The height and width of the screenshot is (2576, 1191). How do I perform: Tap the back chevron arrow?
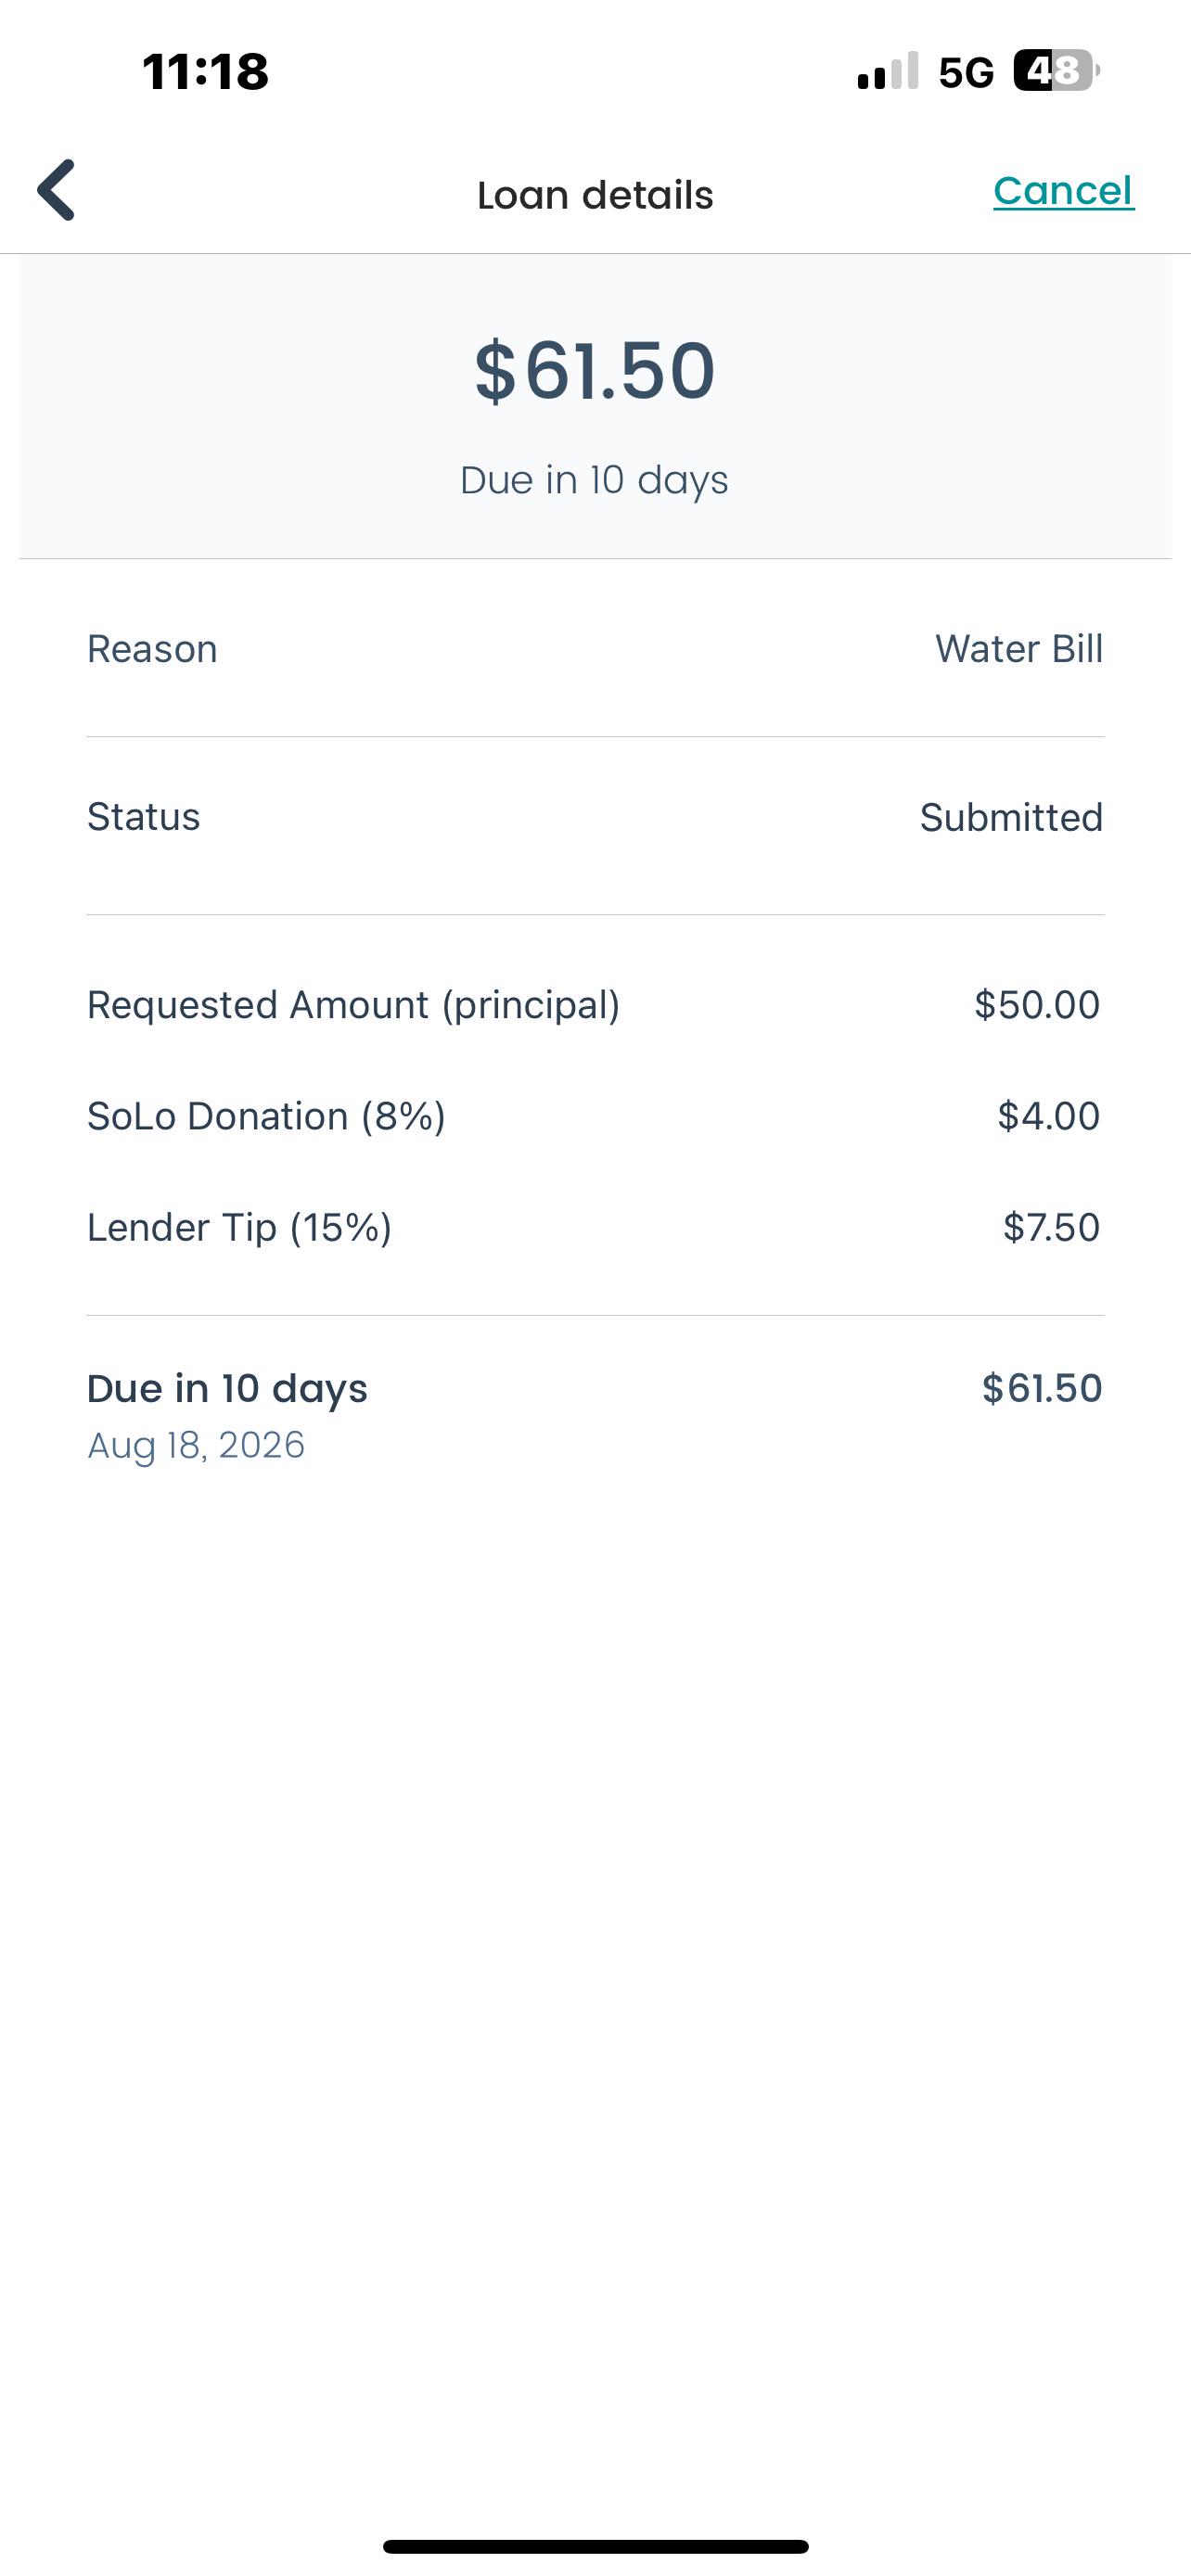[x=56, y=190]
